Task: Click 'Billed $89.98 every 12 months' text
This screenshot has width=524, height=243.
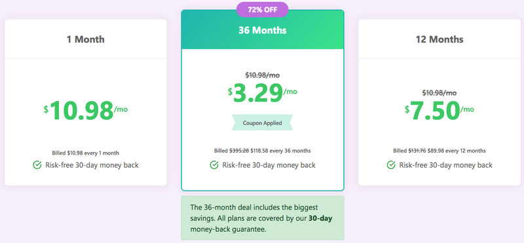Action: (x=440, y=151)
